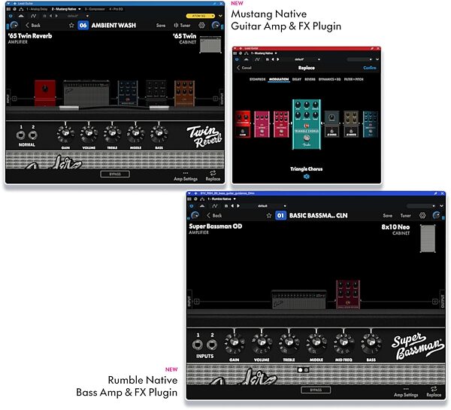
Task: Adjust the MID FREQ knob on the Super Bassman
Action: pos(344,343)
